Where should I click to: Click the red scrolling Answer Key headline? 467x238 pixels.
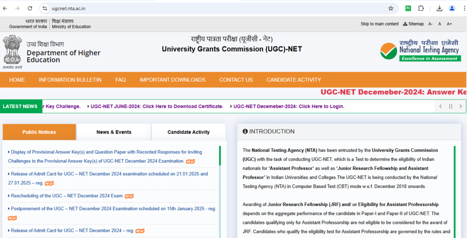pos(394,92)
